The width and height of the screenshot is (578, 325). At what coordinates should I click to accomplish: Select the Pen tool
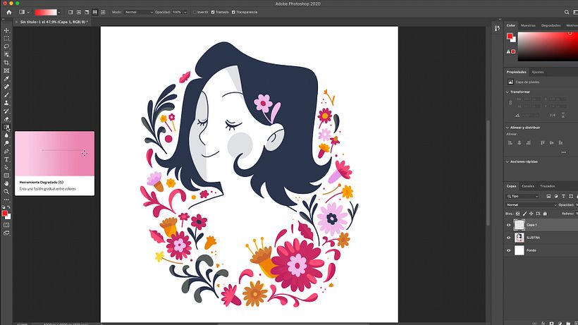click(6, 152)
